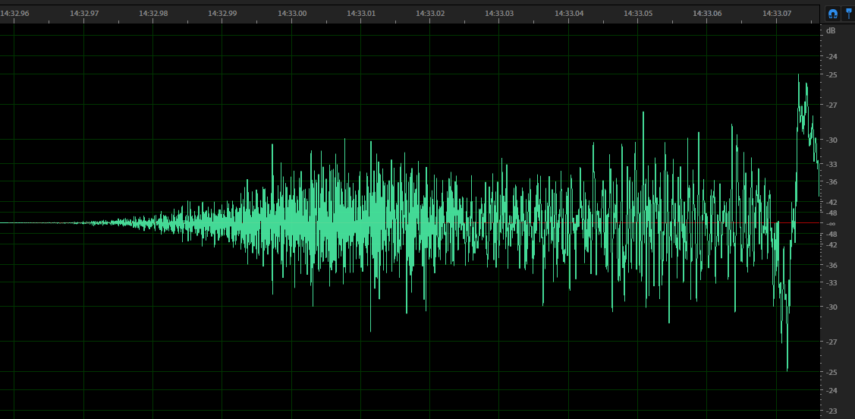The height and width of the screenshot is (419, 855).
Task: Click the 14:32.96 mark on the time ruler
Action: 14,13
